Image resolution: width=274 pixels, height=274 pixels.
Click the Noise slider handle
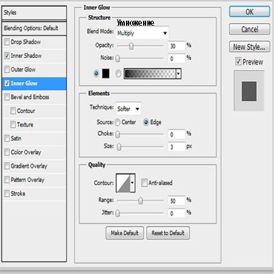point(118,58)
